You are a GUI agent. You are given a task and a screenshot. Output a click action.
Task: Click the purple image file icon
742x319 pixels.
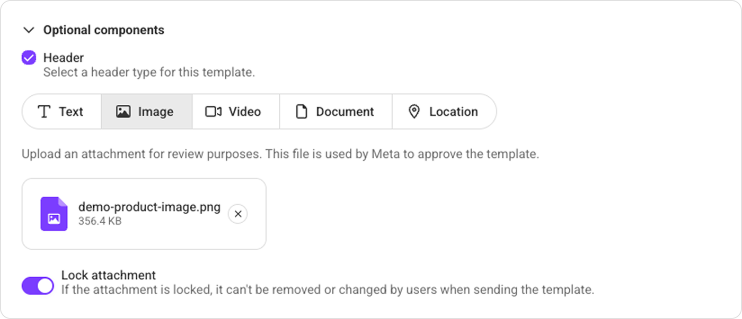[x=54, y=214]
